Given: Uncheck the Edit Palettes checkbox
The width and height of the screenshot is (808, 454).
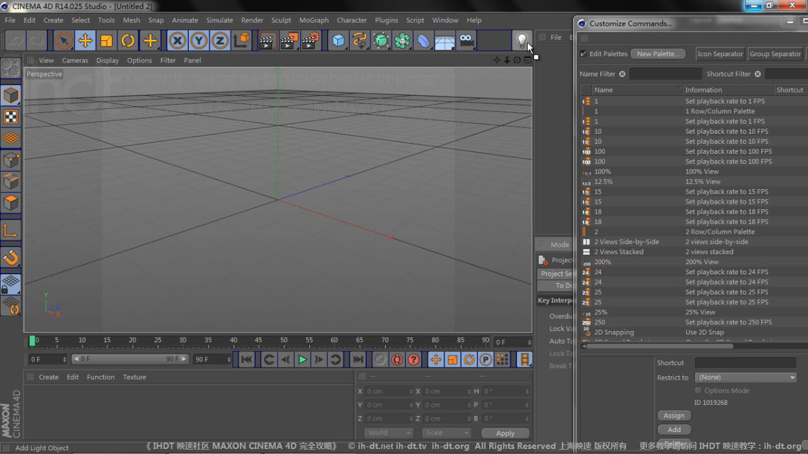Looking at the screenshot, I should click(583, 54).
